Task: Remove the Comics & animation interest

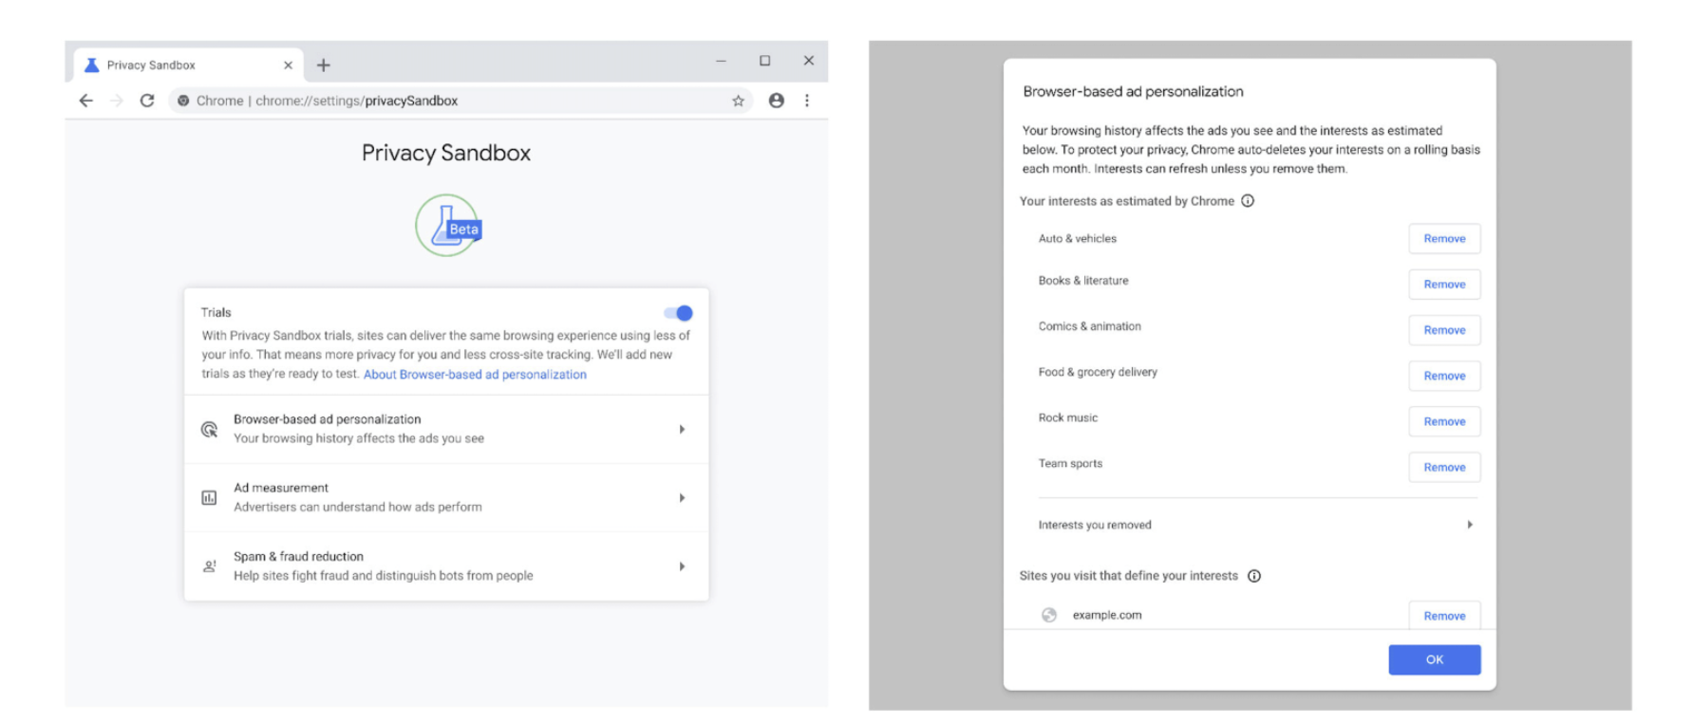Action: point(1444,330)
